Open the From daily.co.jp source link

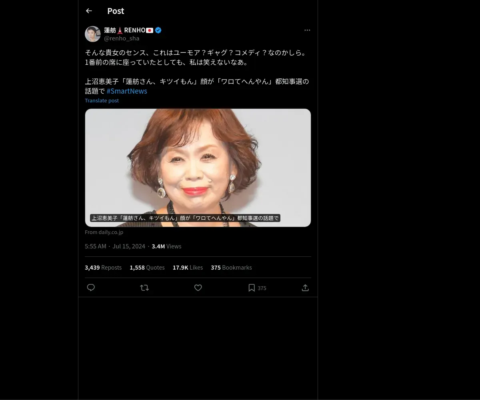coord(104,232)
